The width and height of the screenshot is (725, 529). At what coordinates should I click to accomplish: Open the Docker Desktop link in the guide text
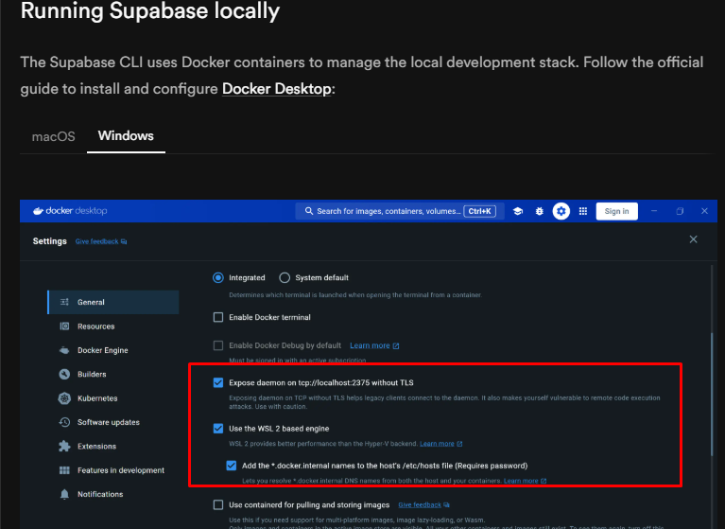(277, 88)
